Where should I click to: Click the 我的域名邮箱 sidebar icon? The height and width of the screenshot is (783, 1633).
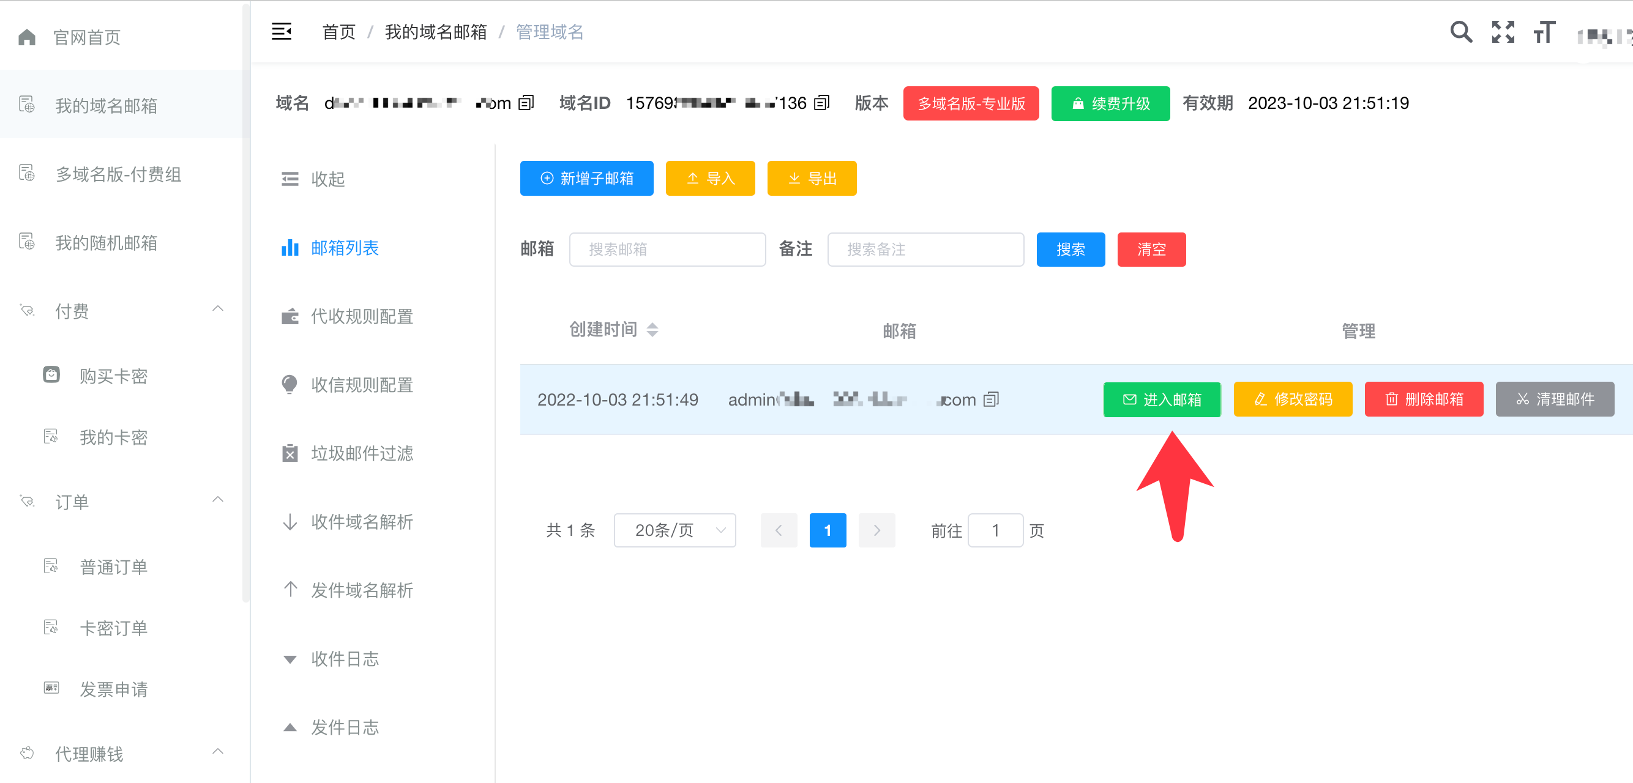(27, 105)
